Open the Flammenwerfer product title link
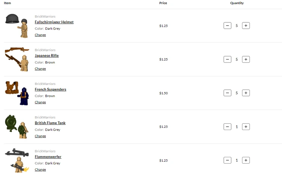This screenshot has width=282, height=177. tap(48, 157)
